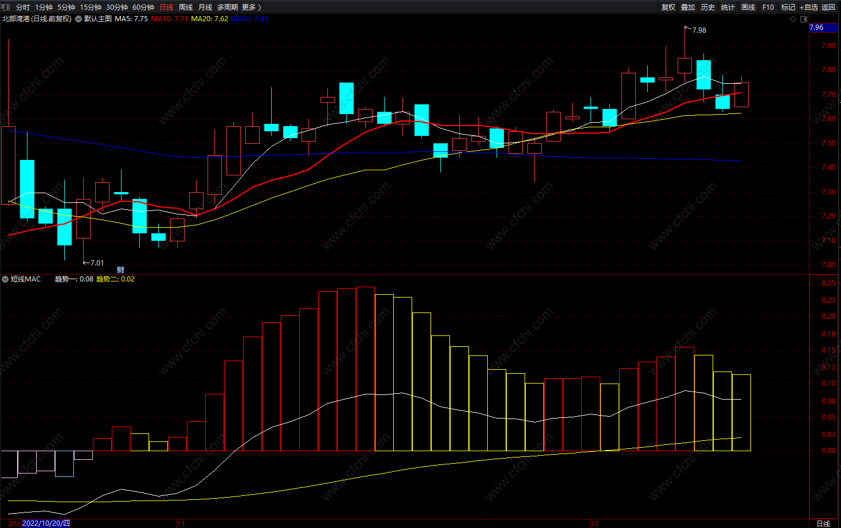Select the 15分钟 period tab
This screenshot has width=841, height=528.
(x=90, y=7)
